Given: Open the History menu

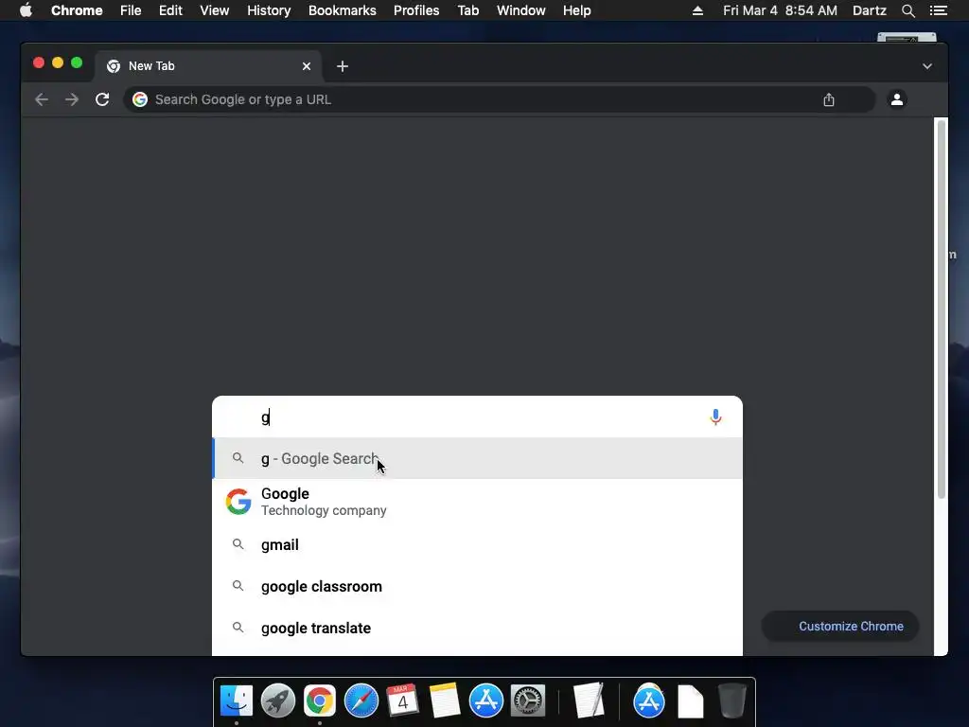Looking at the screenshot, I should click(269, 10).
